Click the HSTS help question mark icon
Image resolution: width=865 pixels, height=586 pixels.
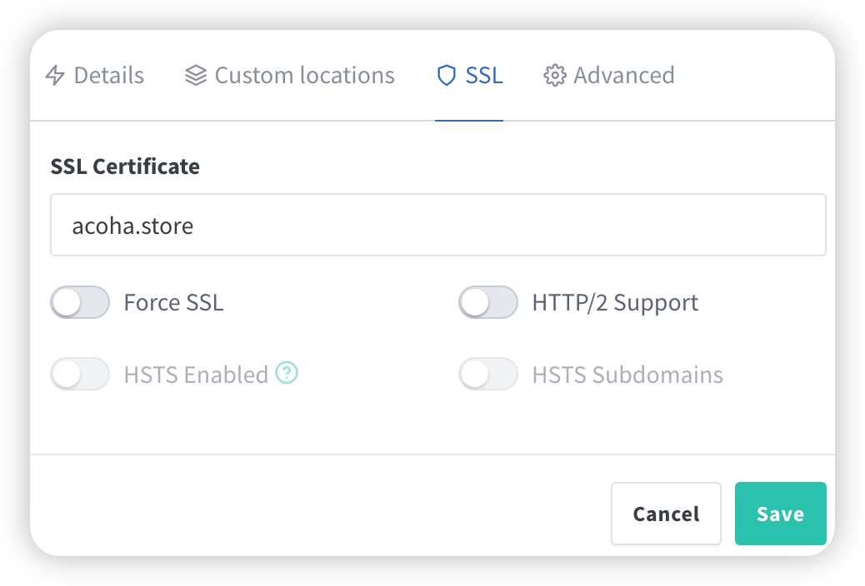point(287,374)
